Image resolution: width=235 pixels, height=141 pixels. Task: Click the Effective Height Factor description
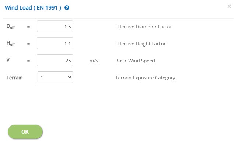tap(140, 44)
